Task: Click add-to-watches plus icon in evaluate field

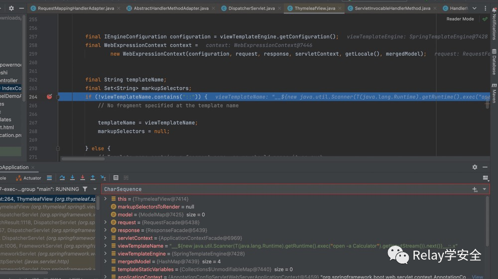Action: click(475, 189)
